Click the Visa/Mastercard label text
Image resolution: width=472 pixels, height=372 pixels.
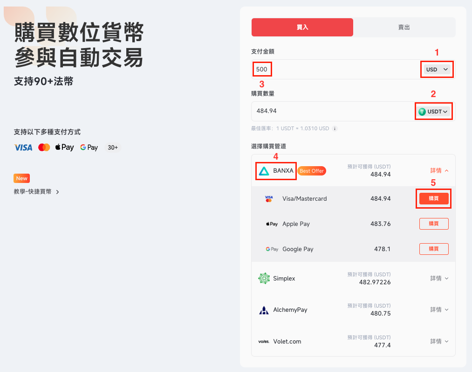(x=305, y=199)
